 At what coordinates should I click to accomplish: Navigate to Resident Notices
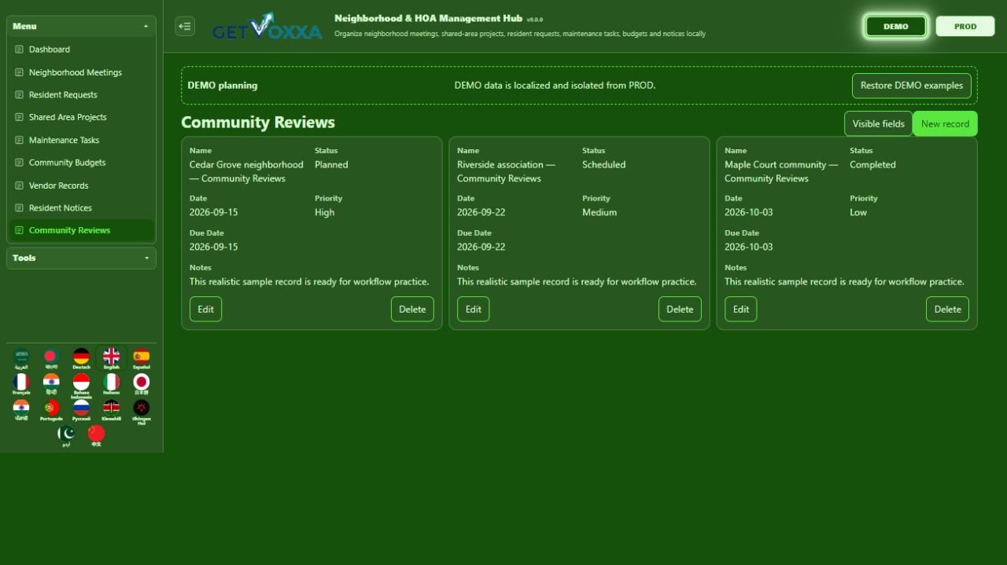pyautogui.click(x=82, y=208)
